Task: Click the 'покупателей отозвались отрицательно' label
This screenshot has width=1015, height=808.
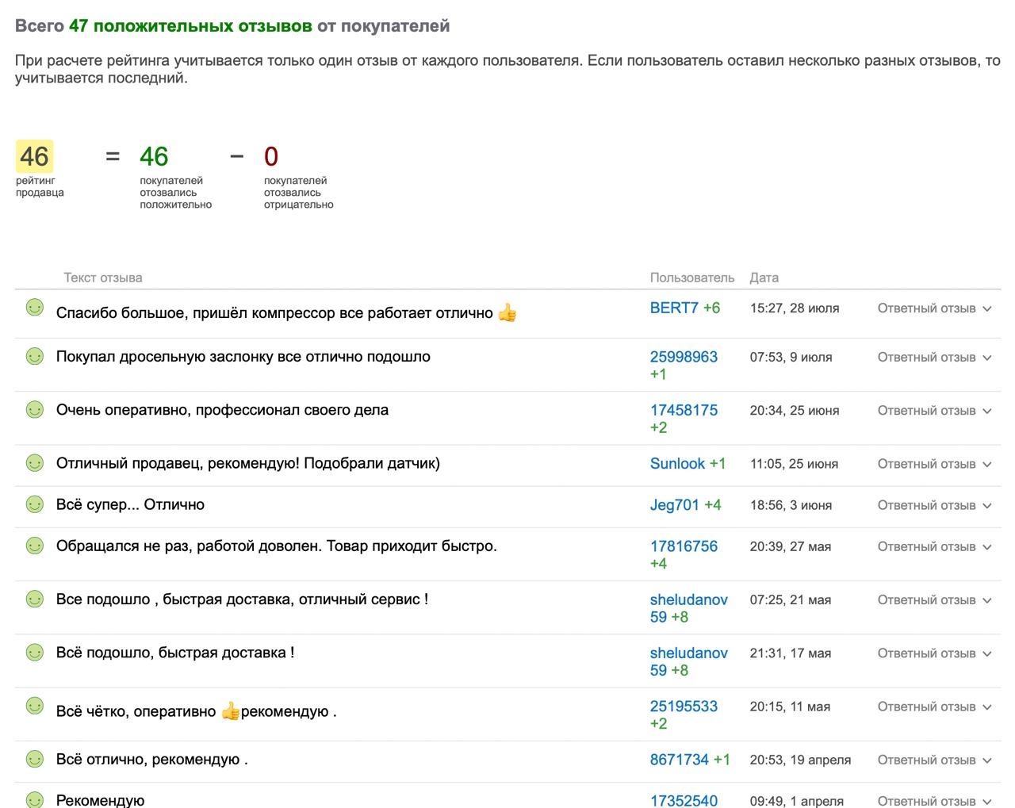Action: [x=299, y=193]
